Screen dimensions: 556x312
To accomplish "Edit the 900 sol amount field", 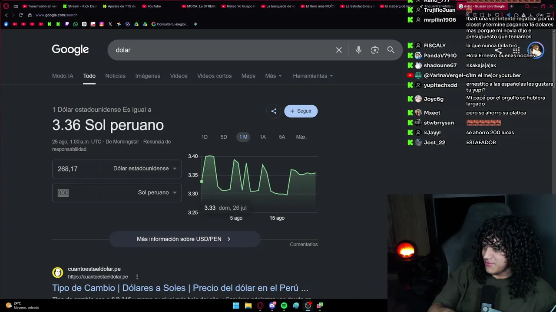I will coord(76,193).
